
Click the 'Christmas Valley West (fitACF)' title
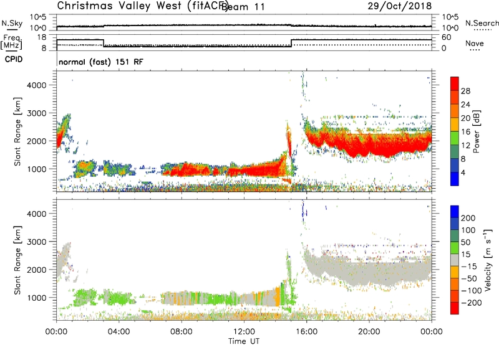(x=142, y=6)
